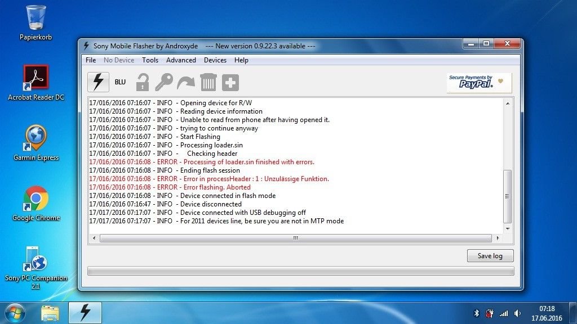Maximize the Sony Mobile Flasher window

[x=486, y=44]
